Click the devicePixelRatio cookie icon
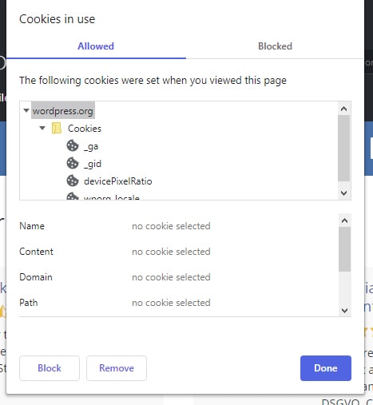 tap(73, 181)
